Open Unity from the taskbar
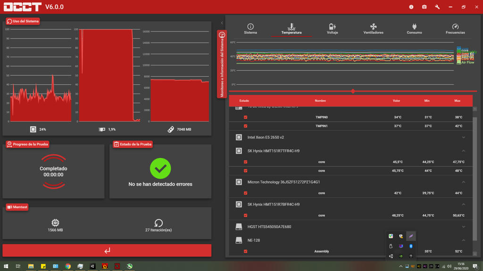This screenshot has width=483, height=271. click(92, 266)
